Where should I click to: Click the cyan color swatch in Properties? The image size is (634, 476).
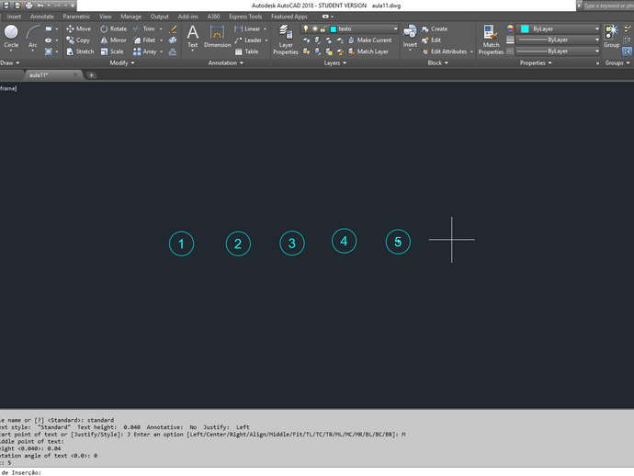[525, 28]
